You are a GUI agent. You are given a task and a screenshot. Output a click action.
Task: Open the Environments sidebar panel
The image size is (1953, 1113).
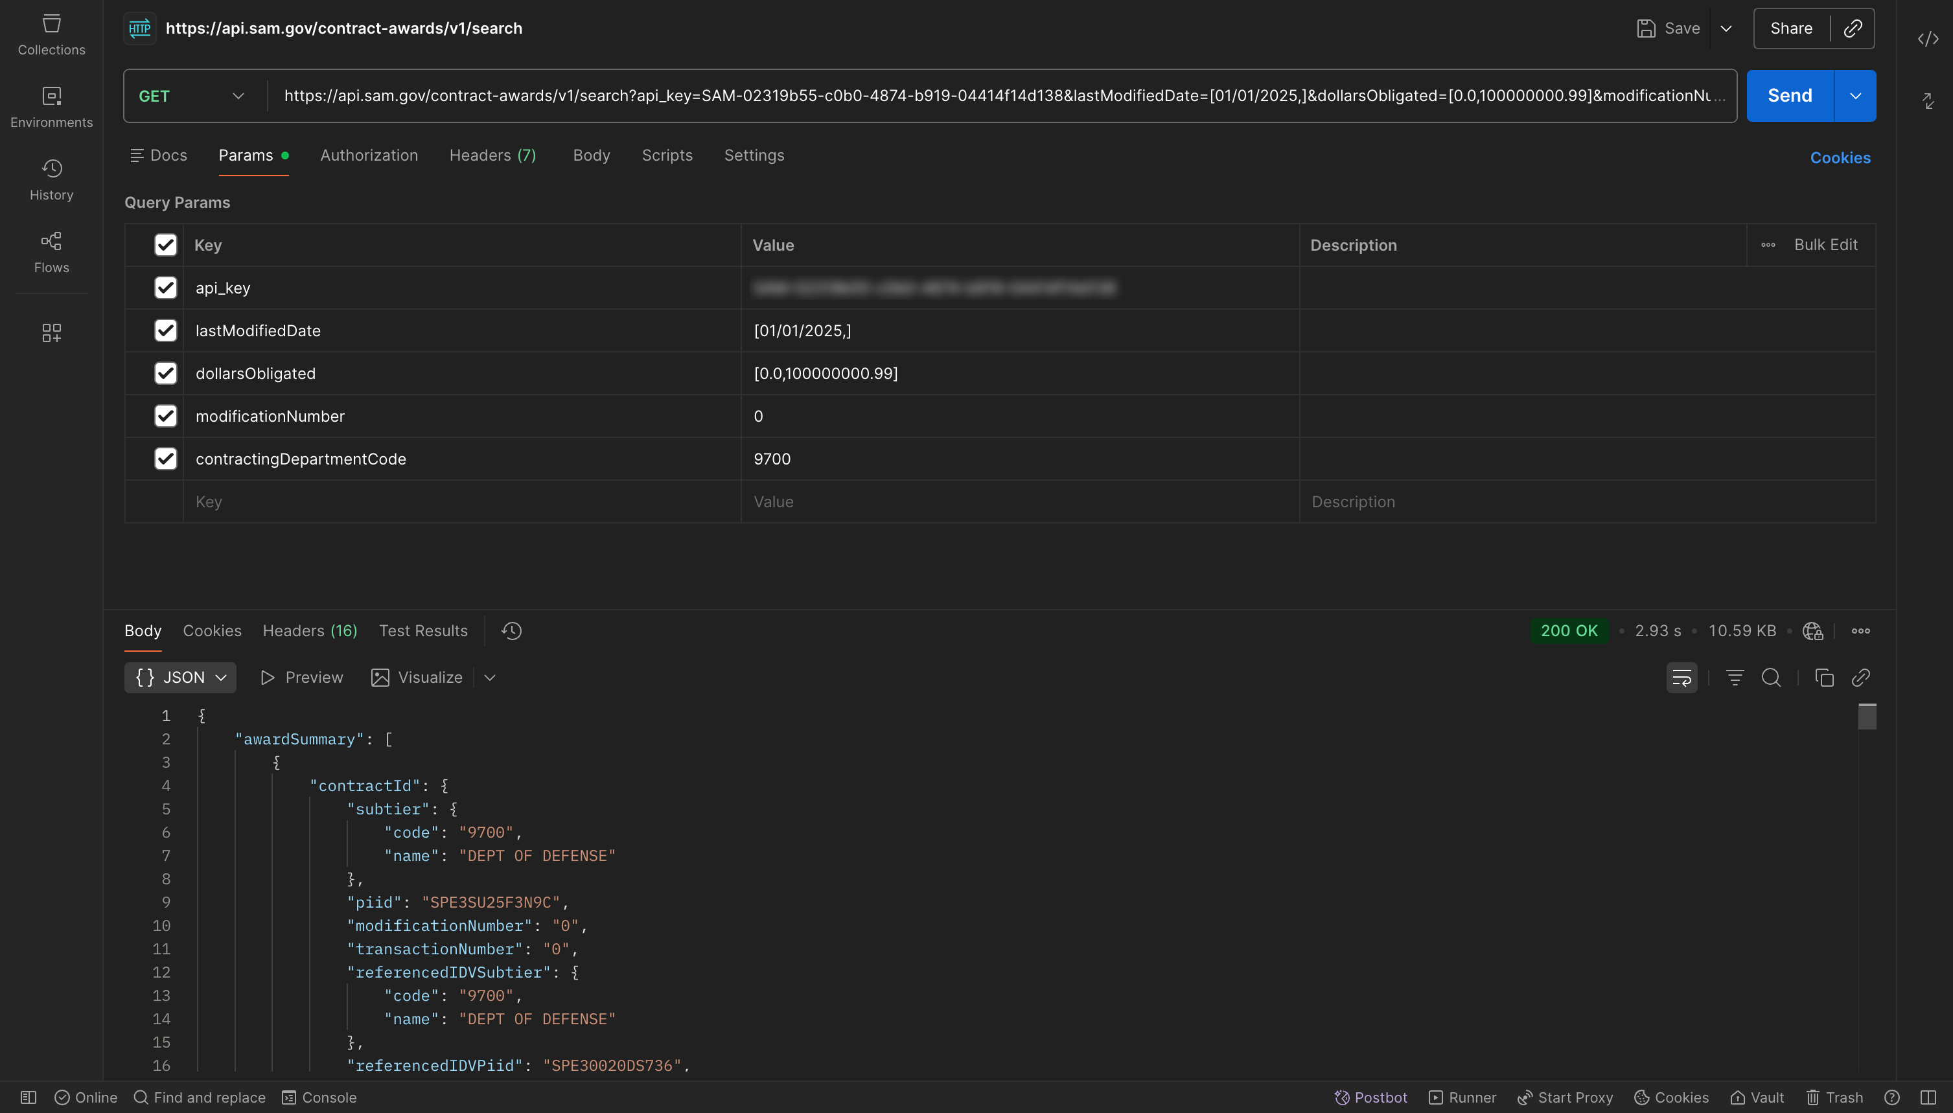(51, 108)
